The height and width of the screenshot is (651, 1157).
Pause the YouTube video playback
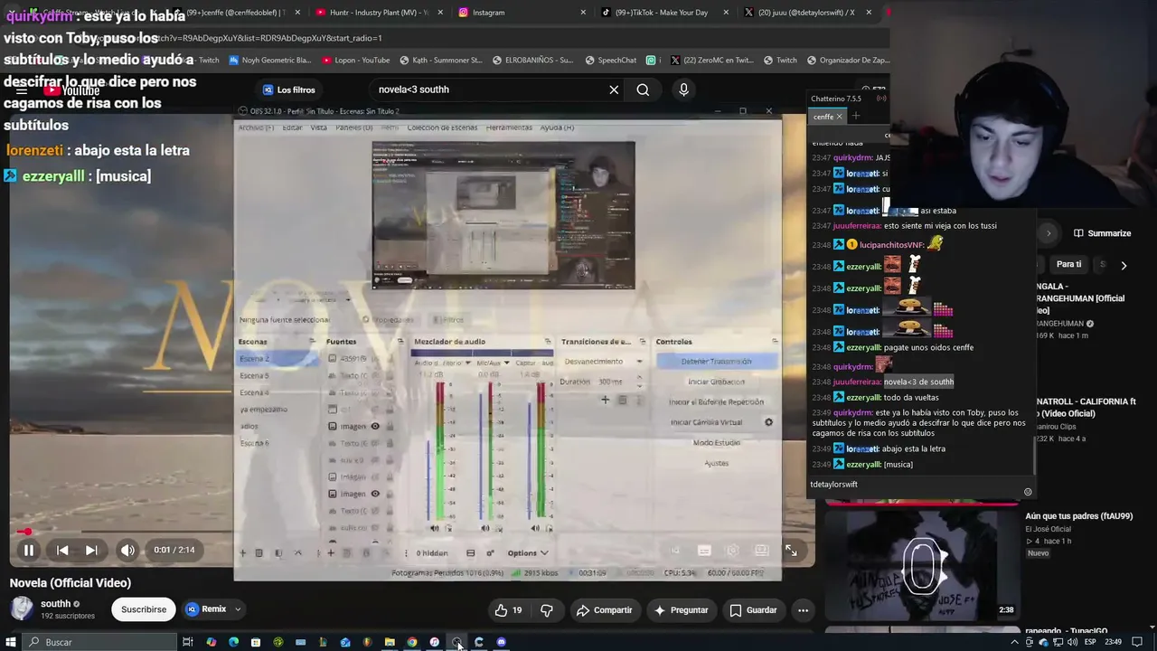pyautogui.click(x=29, y=550)
